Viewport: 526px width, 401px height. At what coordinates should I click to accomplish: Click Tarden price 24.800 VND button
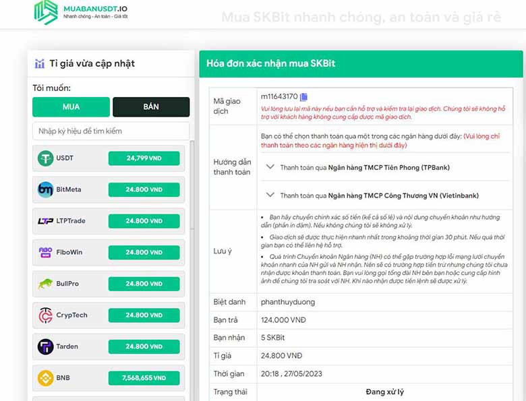(x=144, y=346)
